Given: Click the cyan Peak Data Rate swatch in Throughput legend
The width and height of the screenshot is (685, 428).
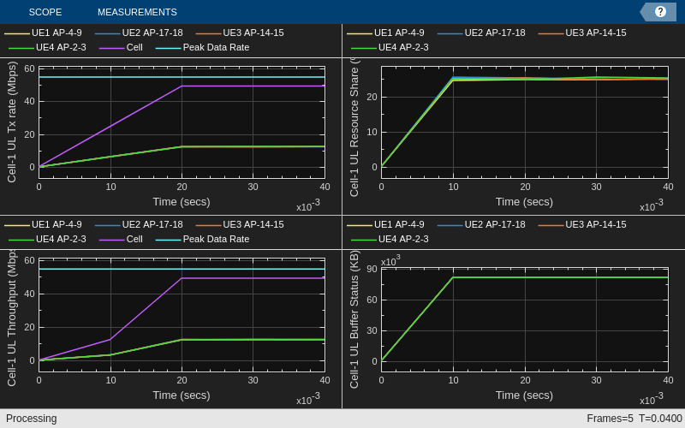Looking at the screenshot, I should [168, 240].
